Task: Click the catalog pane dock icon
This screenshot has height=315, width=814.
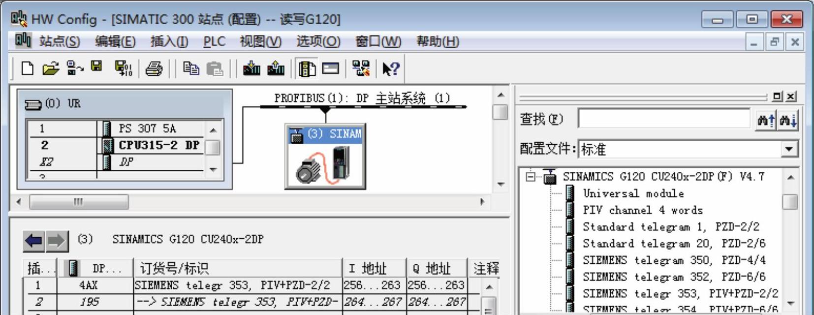Action: pyautogui.click(x=777, y=96)
